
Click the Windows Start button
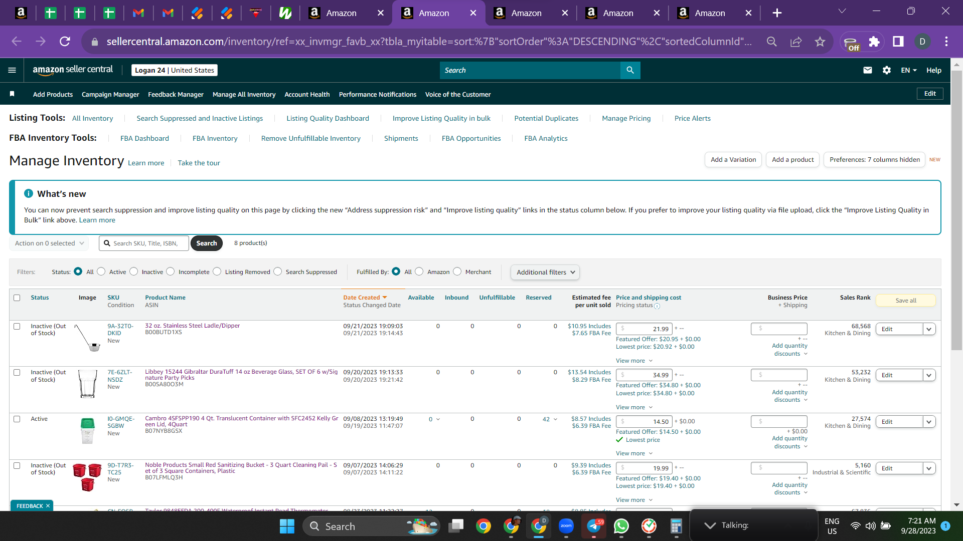[x=287, y=526]
